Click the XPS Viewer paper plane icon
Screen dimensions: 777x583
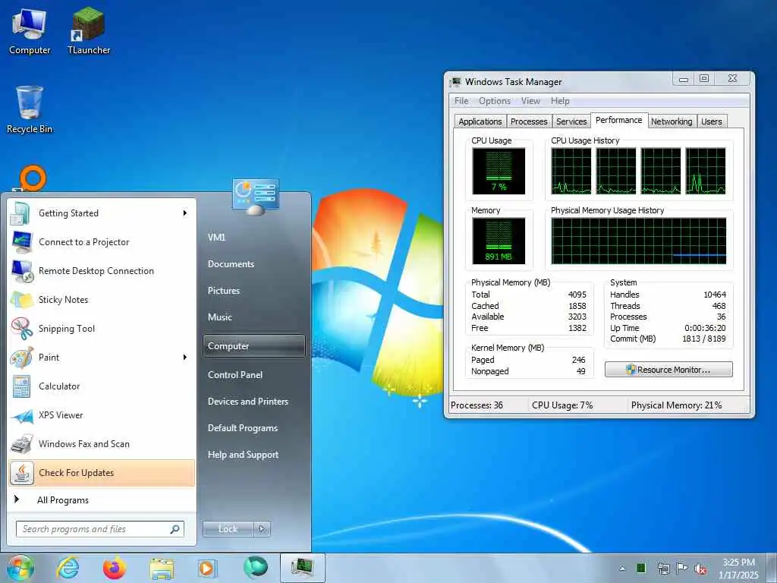[22, 415]
